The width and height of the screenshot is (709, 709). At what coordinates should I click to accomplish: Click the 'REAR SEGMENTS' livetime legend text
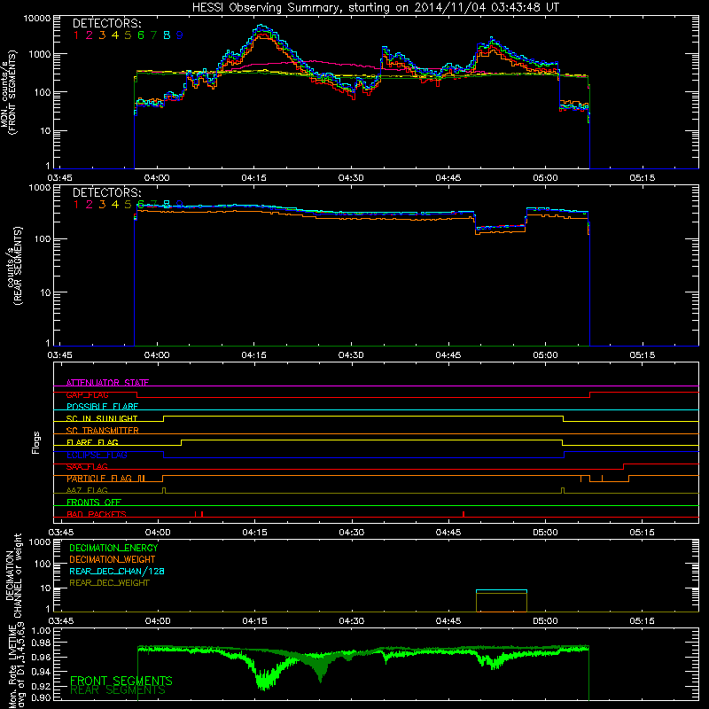[x=118, y=690]
